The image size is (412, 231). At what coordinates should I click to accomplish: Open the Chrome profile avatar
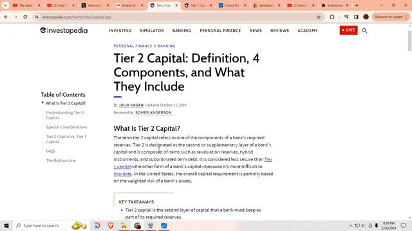point(366,17)
